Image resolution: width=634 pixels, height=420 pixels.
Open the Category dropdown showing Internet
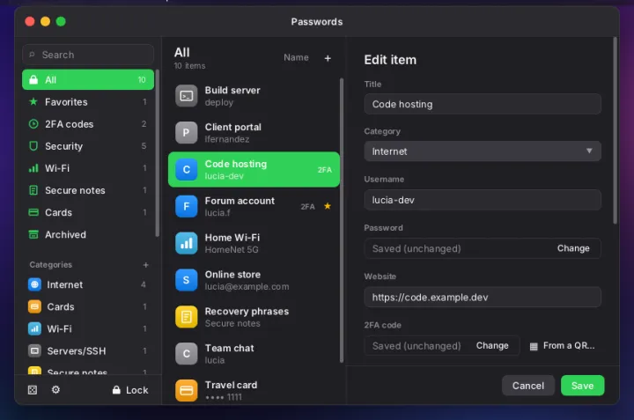(x=483, y=151)
